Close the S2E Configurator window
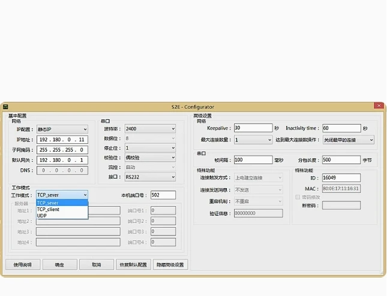The height and width of the screenshot is (296, 387). coord(378,106)
